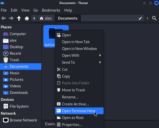
Task: Open the Bookmarks menu
Action: click(x=51, y=10)
